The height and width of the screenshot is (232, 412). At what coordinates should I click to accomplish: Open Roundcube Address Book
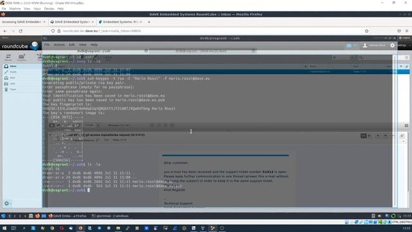click(x=374, y=46)
